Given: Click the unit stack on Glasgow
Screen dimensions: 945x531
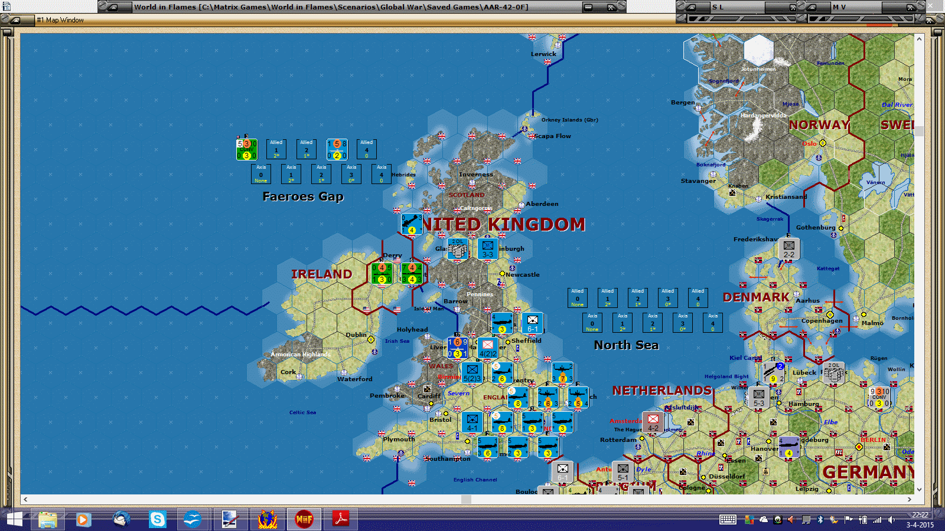Looking at the screenshot, I should pos(457,248).
